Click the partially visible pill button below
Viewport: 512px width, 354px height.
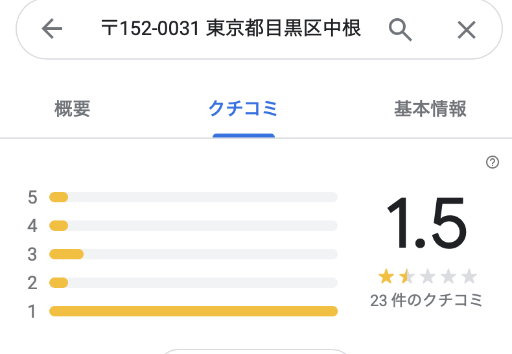[x=256, y=351]
